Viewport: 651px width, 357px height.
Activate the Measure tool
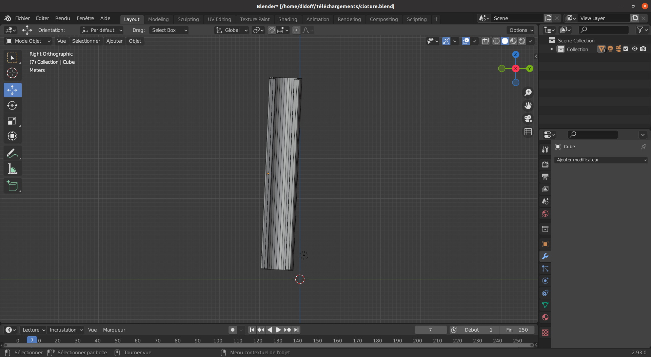[12, 169]
